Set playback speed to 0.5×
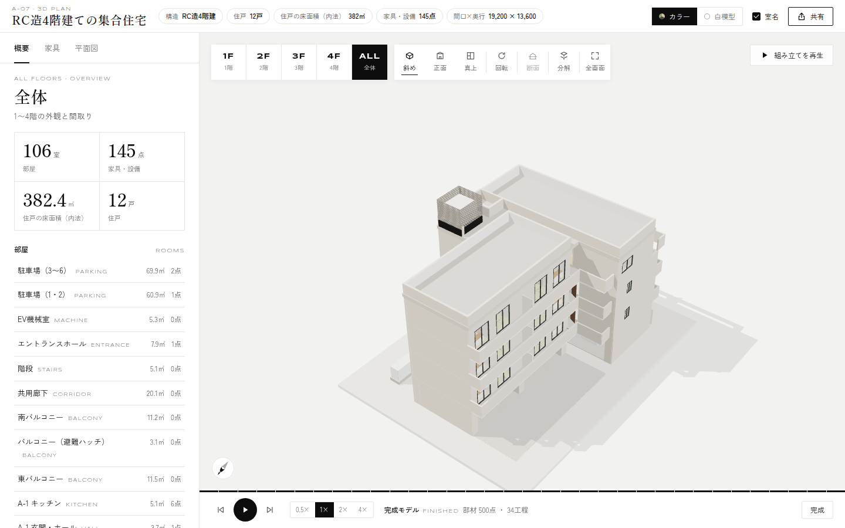 coord(303,510)
